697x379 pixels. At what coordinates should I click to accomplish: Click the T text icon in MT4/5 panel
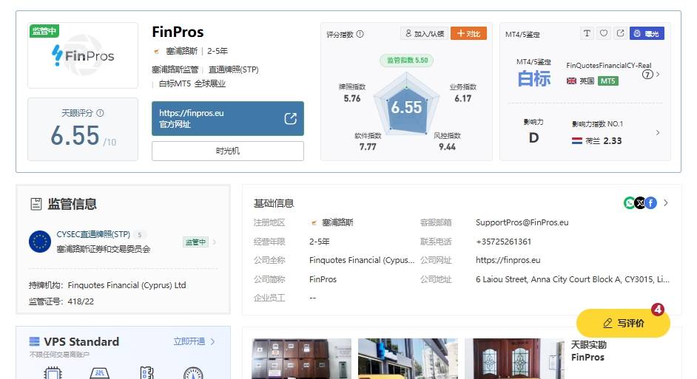click(x=587, y=33)
